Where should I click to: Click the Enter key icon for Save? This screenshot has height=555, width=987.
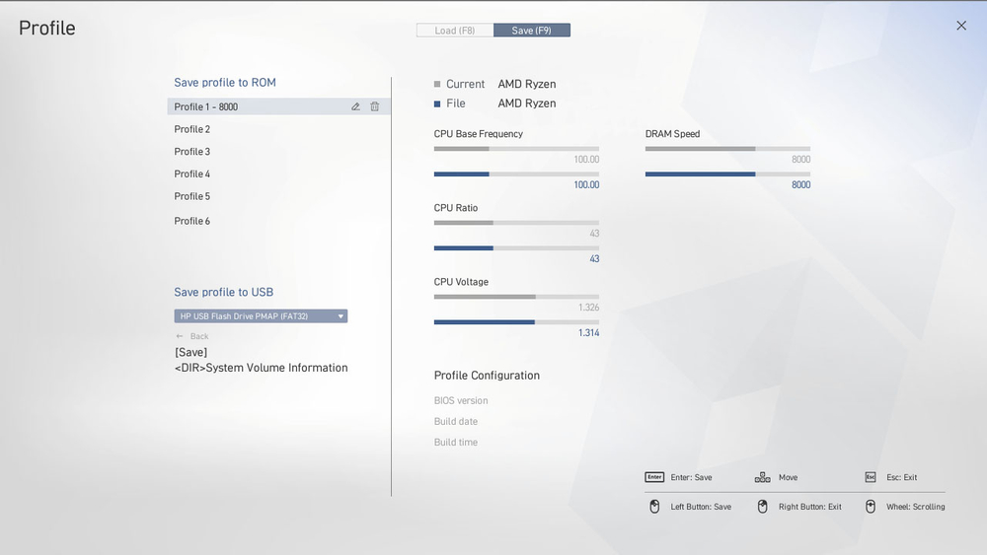point(654,477)
